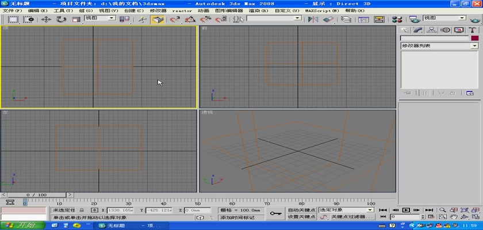Click the Mirror tool icon
The image size is (483, 230).
pos(313,20)
